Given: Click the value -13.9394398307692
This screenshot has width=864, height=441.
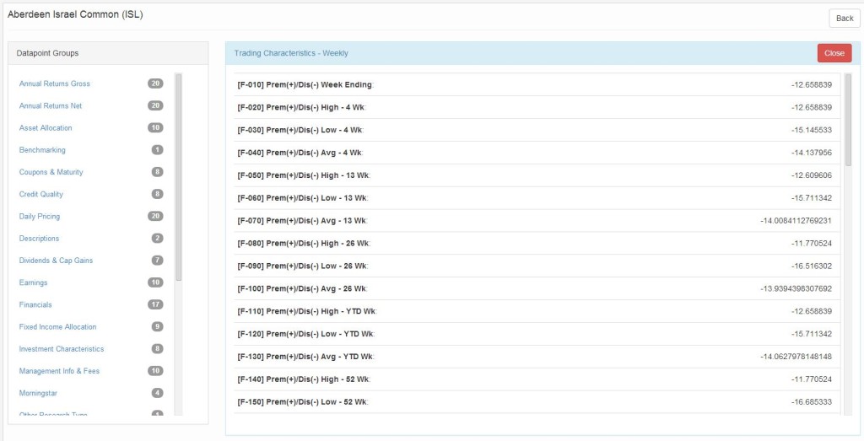Looking at the screenshot, I should [796, 288].
